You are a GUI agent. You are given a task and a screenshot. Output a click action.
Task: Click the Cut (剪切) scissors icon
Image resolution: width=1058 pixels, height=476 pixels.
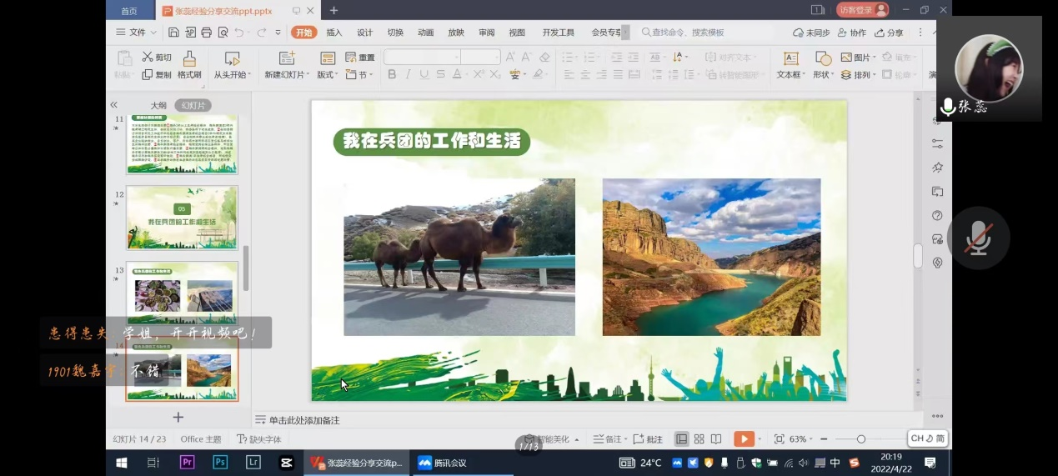click(x=148, y=58)
